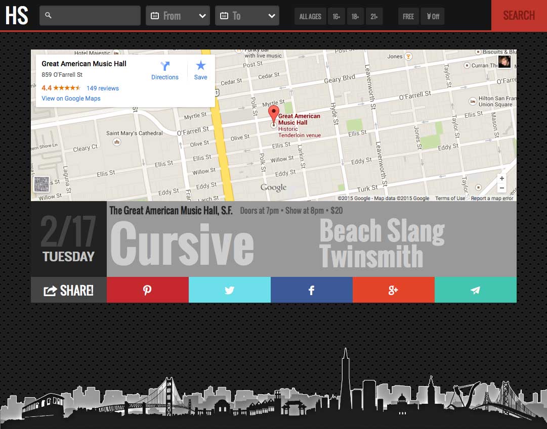The width and height of the screenshot is (547, 429).
Task: Save the venue with star icon
Action: 200,66
